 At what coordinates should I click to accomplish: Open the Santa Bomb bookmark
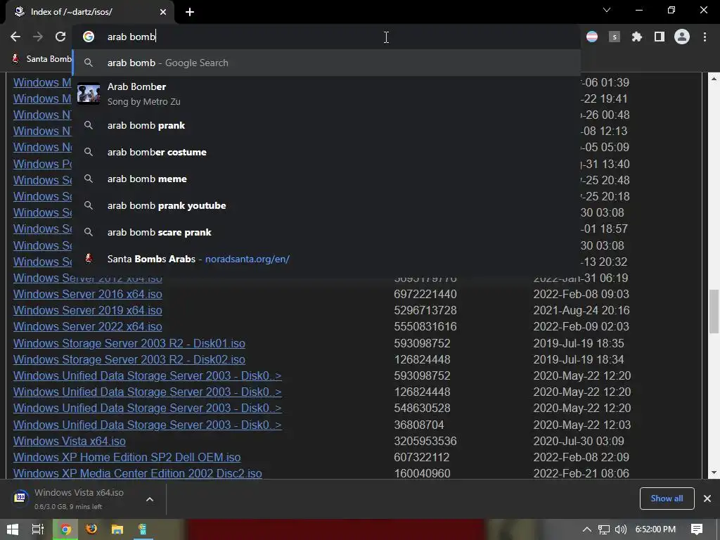click(x=43, y=59)
